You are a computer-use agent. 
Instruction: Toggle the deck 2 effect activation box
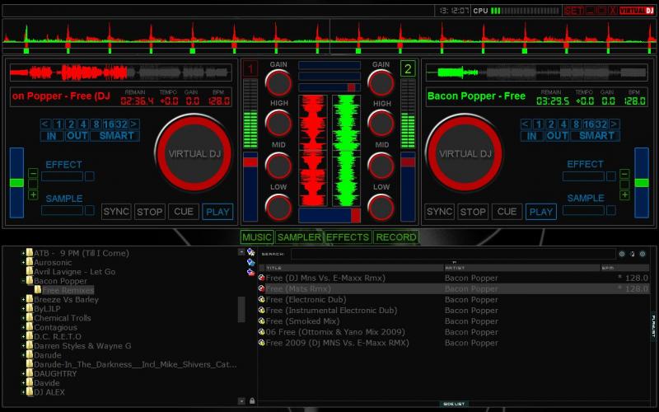click(611, 176)
